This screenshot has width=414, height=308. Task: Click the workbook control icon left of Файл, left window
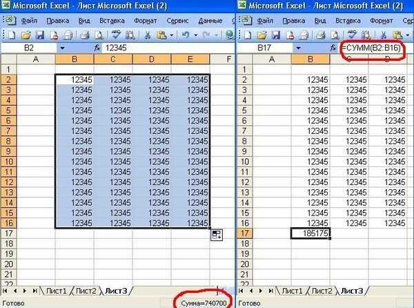(11, 20)
